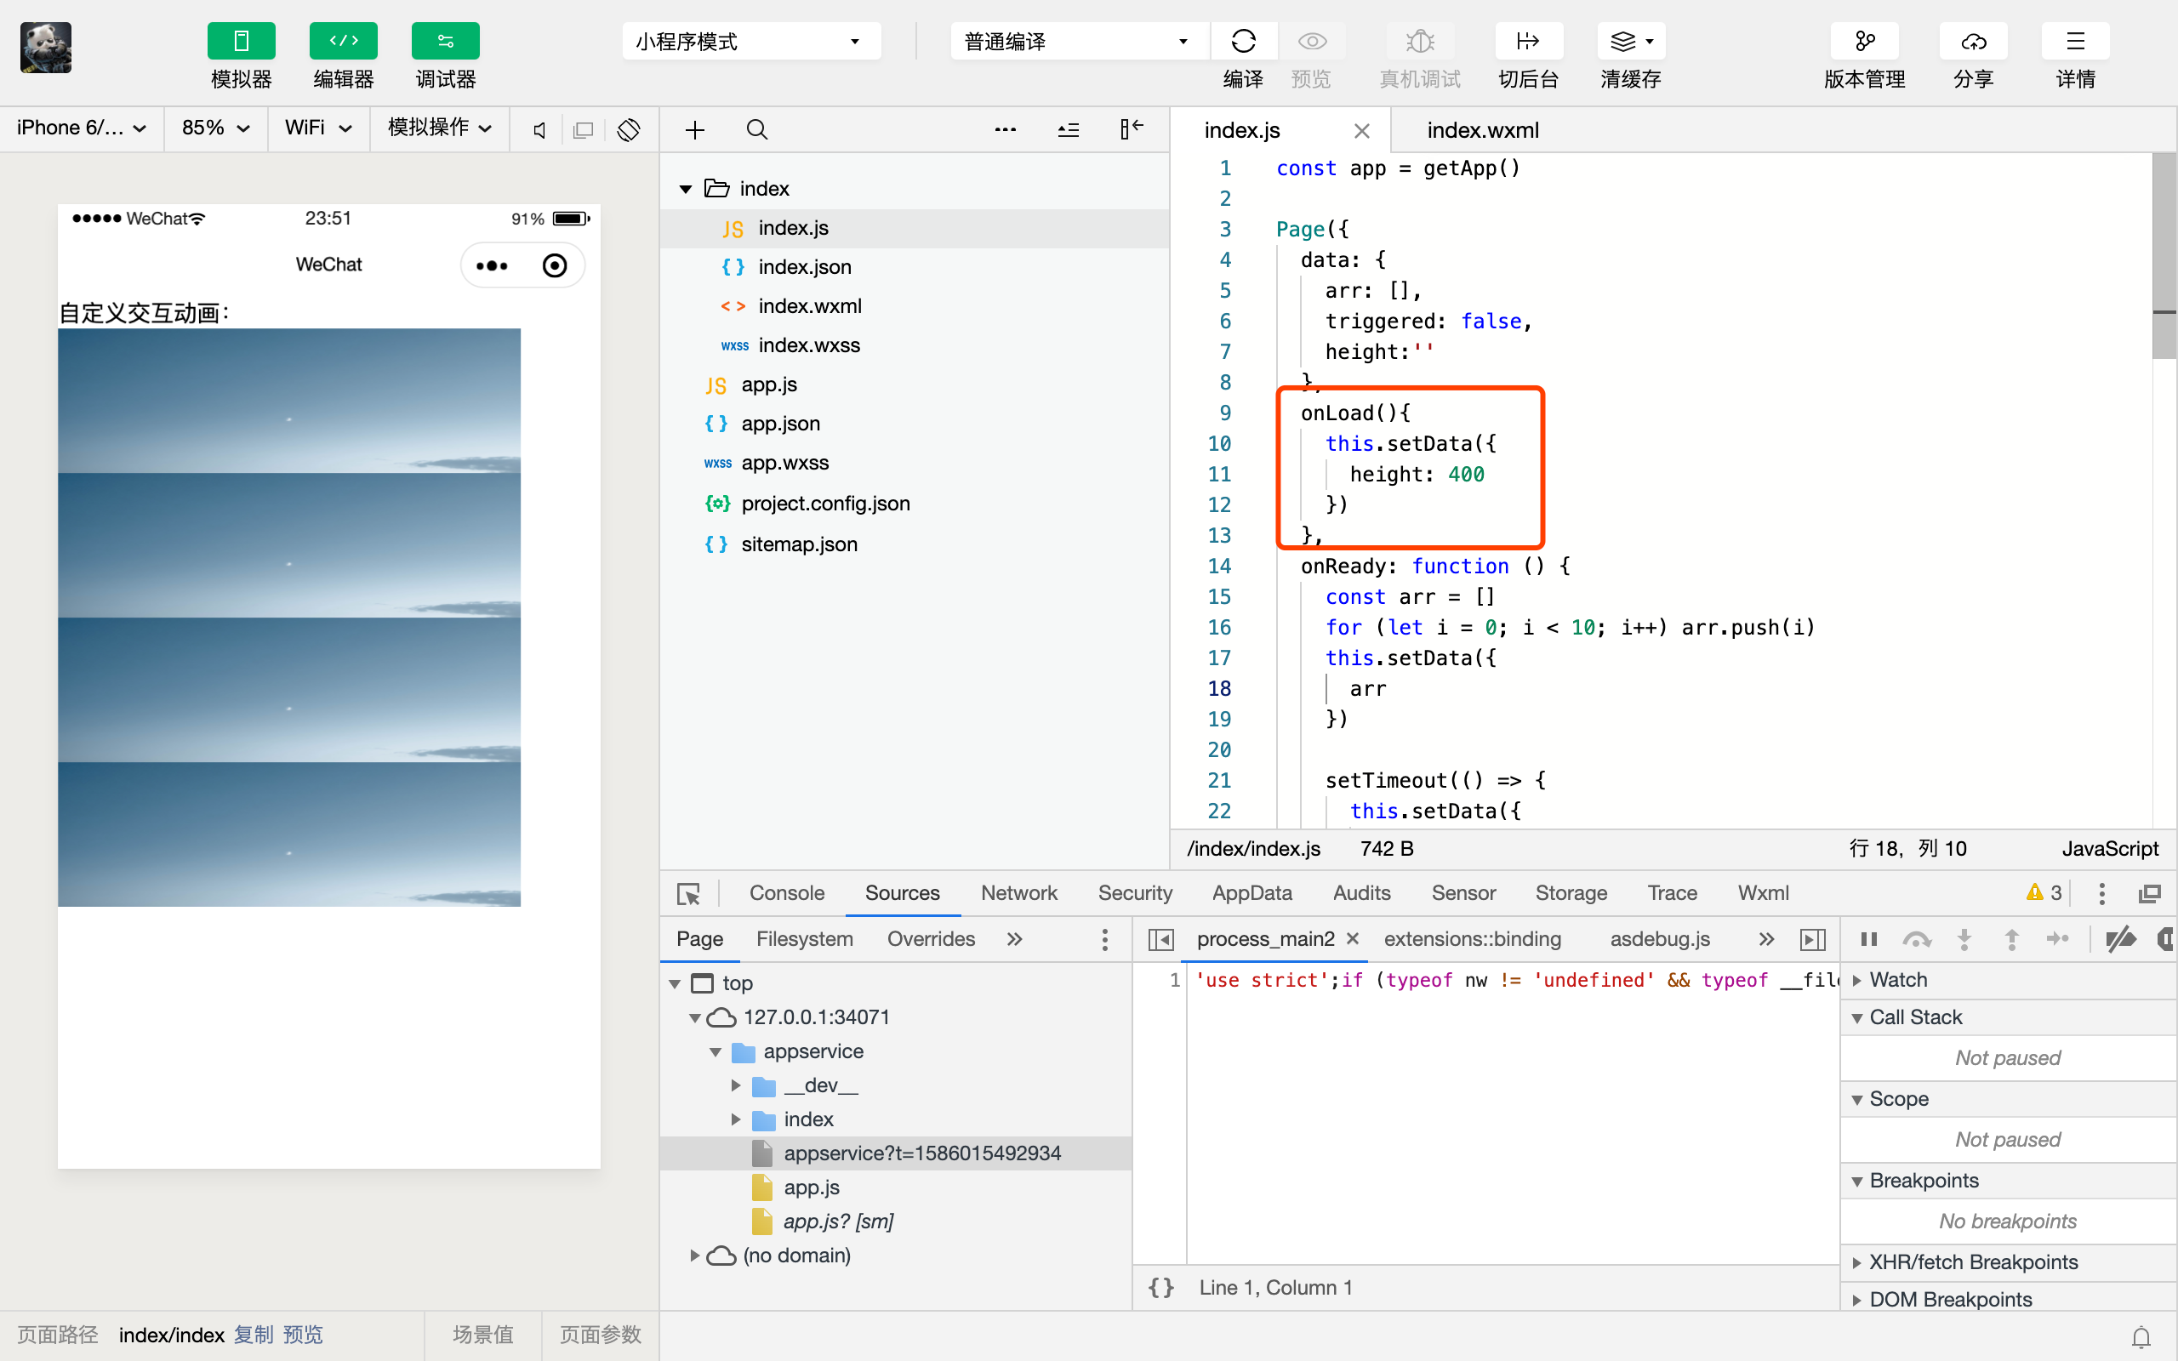Click format pretty print braces icon

click(x=1161, y=1287)
